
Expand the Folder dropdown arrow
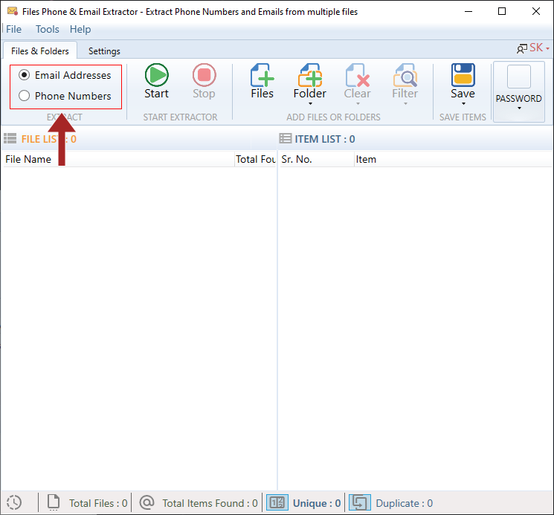point(310,104)
